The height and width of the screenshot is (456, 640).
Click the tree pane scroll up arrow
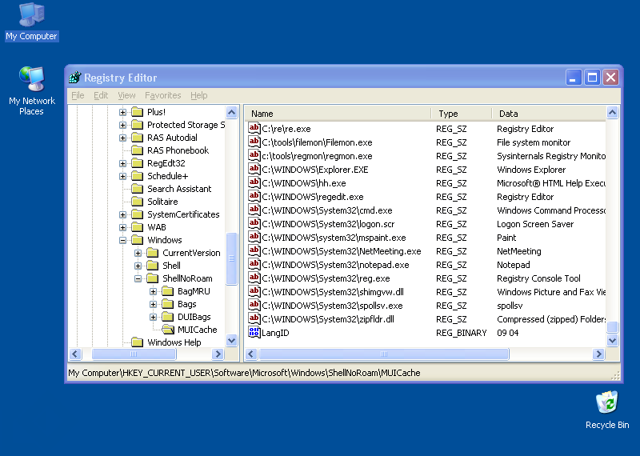(231, 112)
